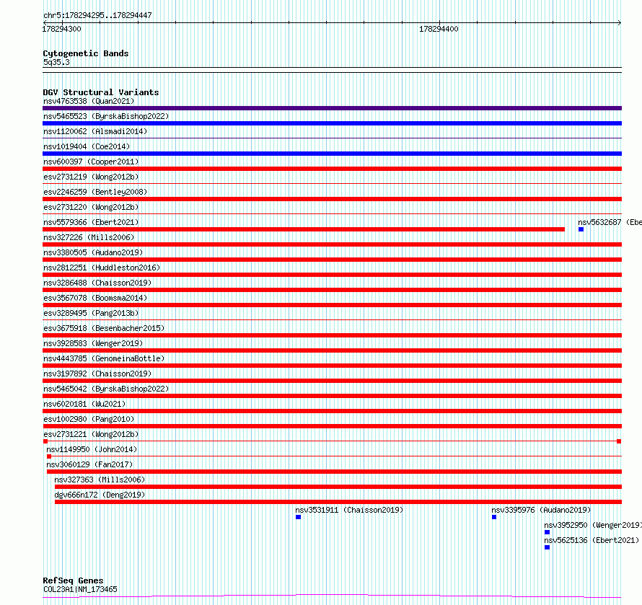
Task: Click the nsv4763538 (Quan2021) variant label
Action: point(89,101)
